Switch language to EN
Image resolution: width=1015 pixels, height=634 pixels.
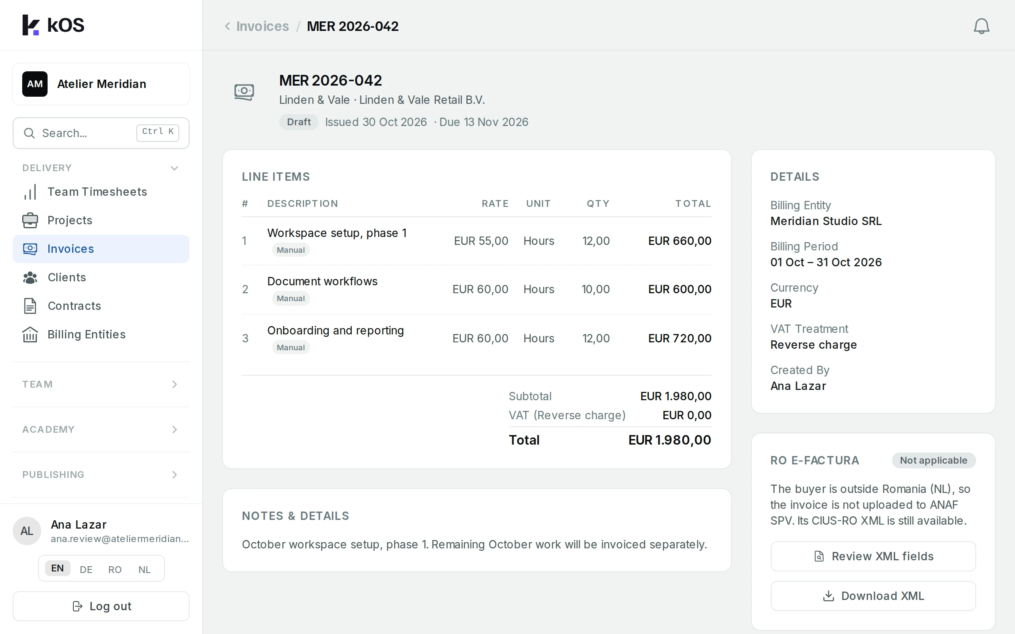point(57,568)
